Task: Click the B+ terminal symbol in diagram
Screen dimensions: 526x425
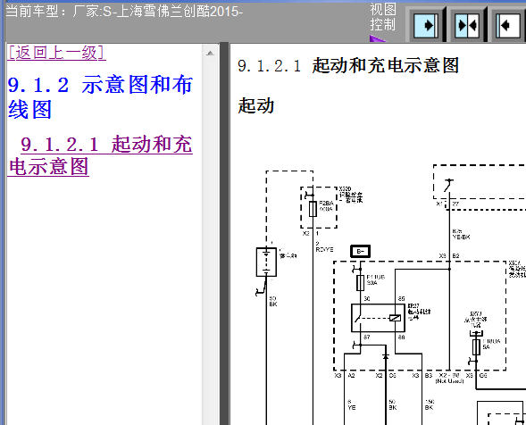Action: pyautogui.click(x=360, y=251)
